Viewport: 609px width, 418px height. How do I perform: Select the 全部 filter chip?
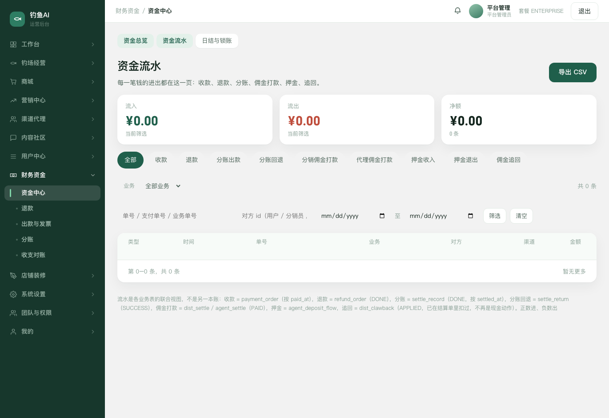point(130,160)
